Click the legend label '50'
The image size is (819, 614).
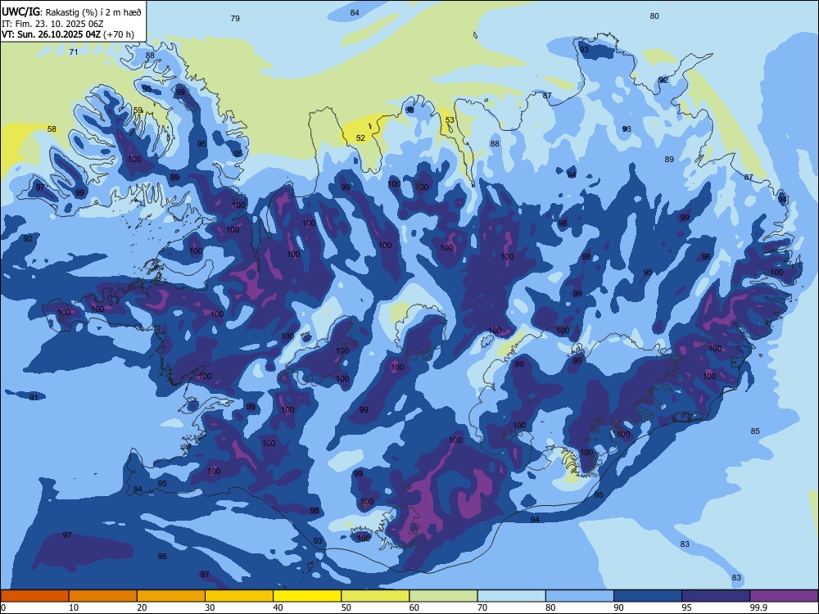coord(346,607)
